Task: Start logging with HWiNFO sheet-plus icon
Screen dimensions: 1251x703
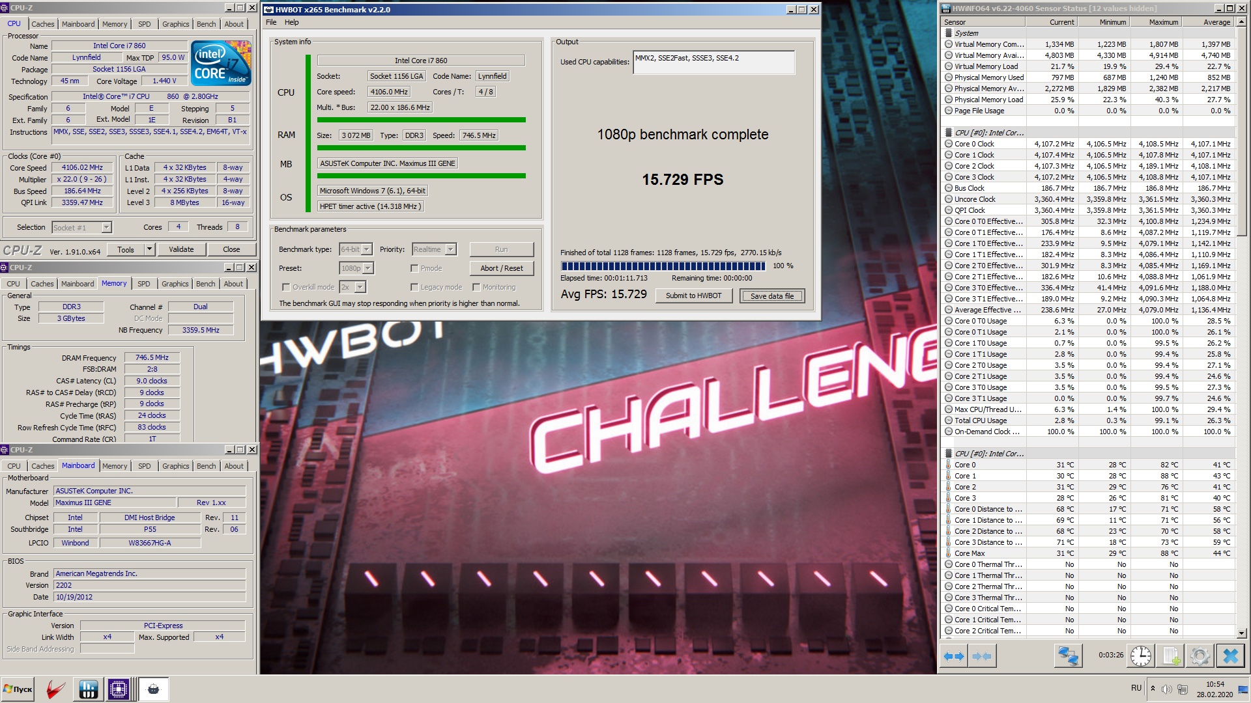Action: tap(1171, 656)
